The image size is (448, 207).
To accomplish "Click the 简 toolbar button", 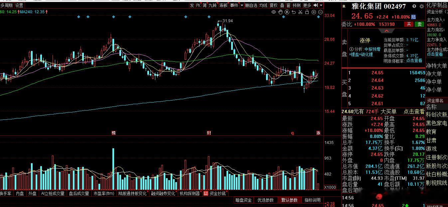I will (x=205, y=5).
